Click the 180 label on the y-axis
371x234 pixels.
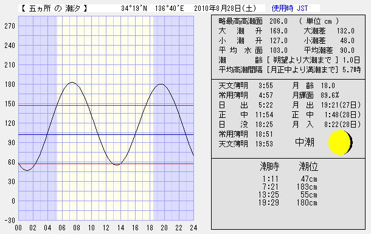10,84
